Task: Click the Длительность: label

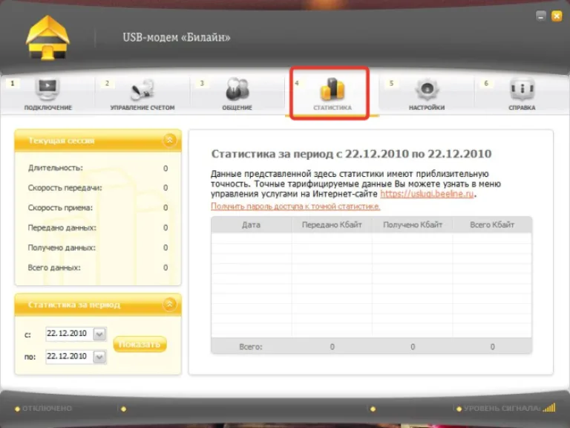Action: 55,168
